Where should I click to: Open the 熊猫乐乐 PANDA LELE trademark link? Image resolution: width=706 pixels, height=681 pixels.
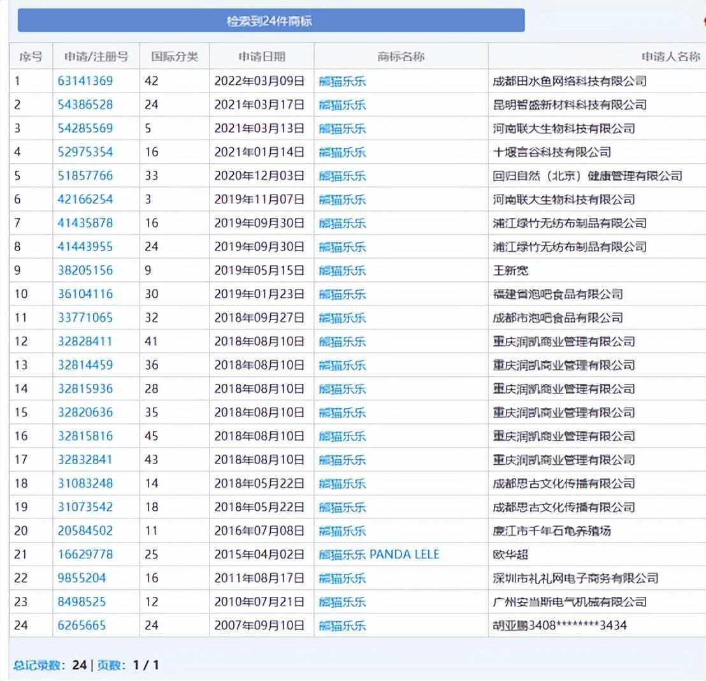click(379, 554)
